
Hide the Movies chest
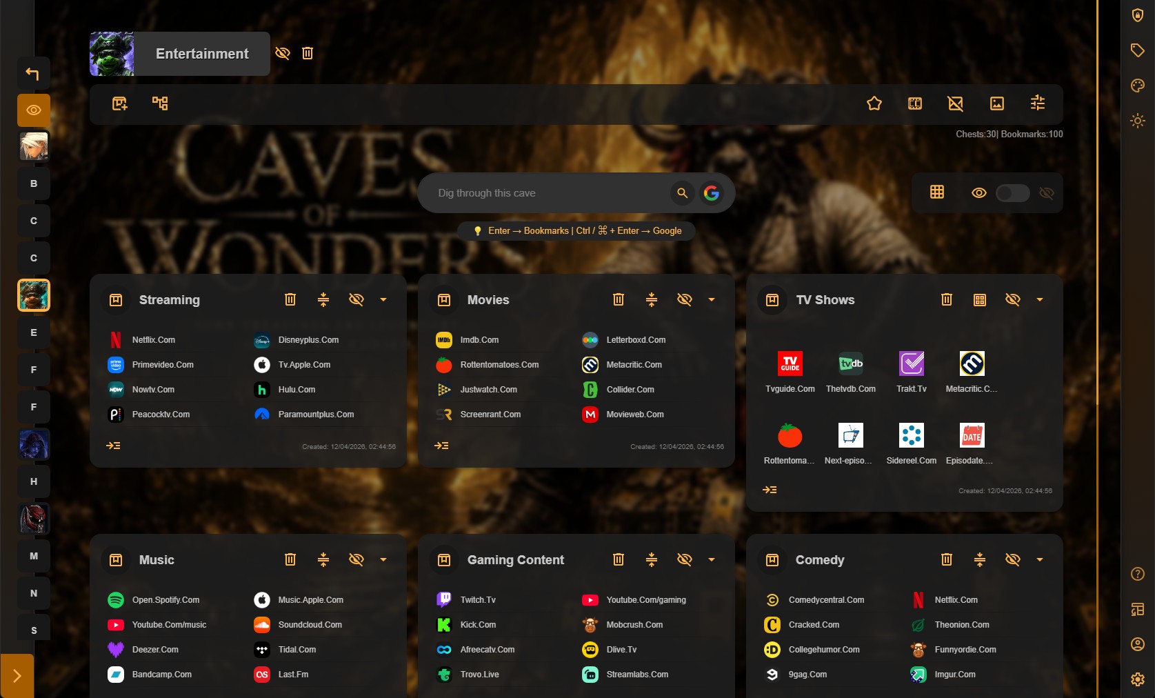pyautogui.click(x=685, y=299)
